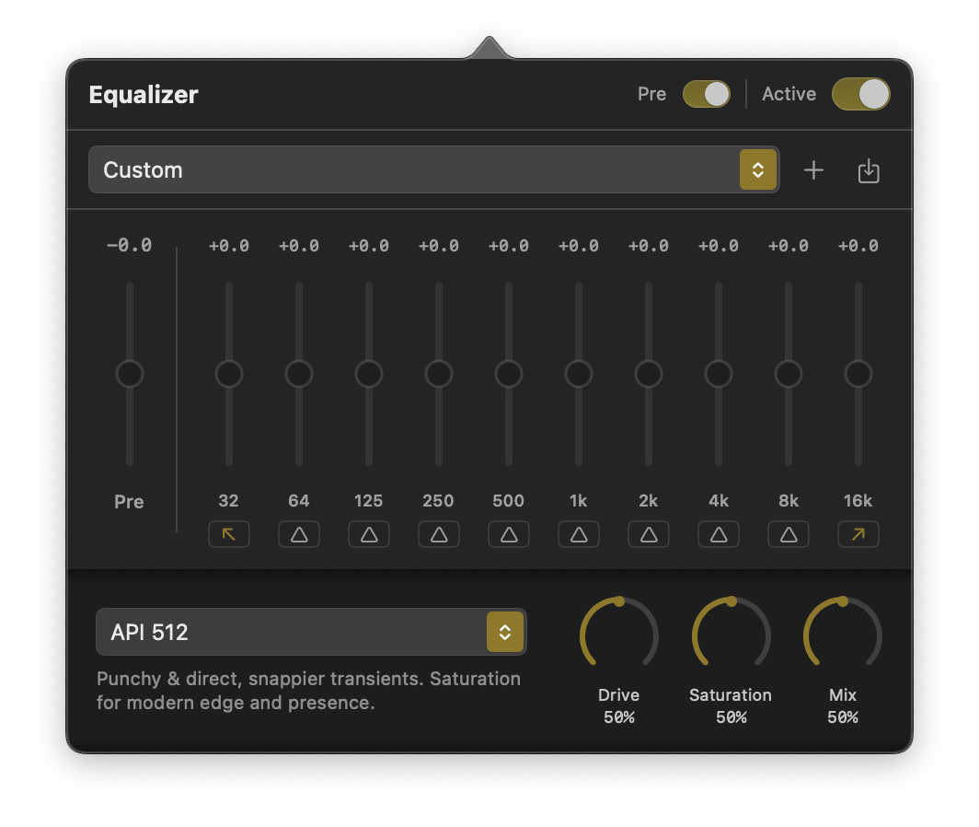Viewport: 979px width, 827px height.
Task: Click the plus icon to add preset
Action: pyautogui.click(x=813, y=170)
